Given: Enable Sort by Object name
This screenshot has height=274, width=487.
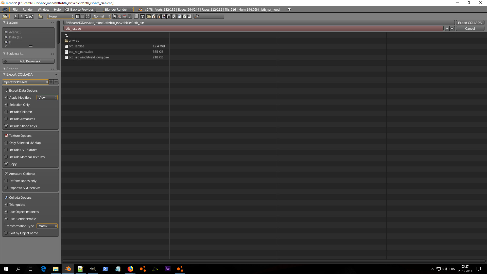Looking at the screenshot, I should tap(6, 233).
